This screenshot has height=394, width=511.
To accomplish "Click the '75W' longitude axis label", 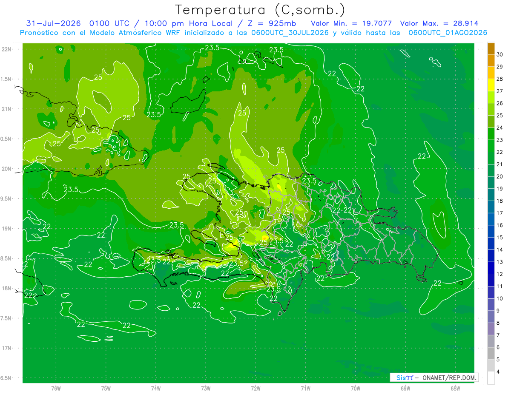I will coord(106,388).
